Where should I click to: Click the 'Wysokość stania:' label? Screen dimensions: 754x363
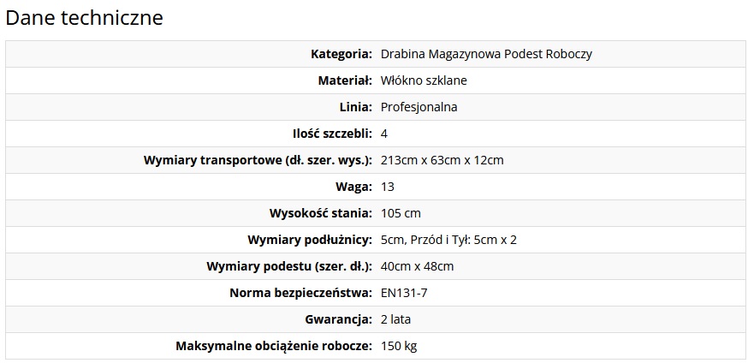coord(321,213)
